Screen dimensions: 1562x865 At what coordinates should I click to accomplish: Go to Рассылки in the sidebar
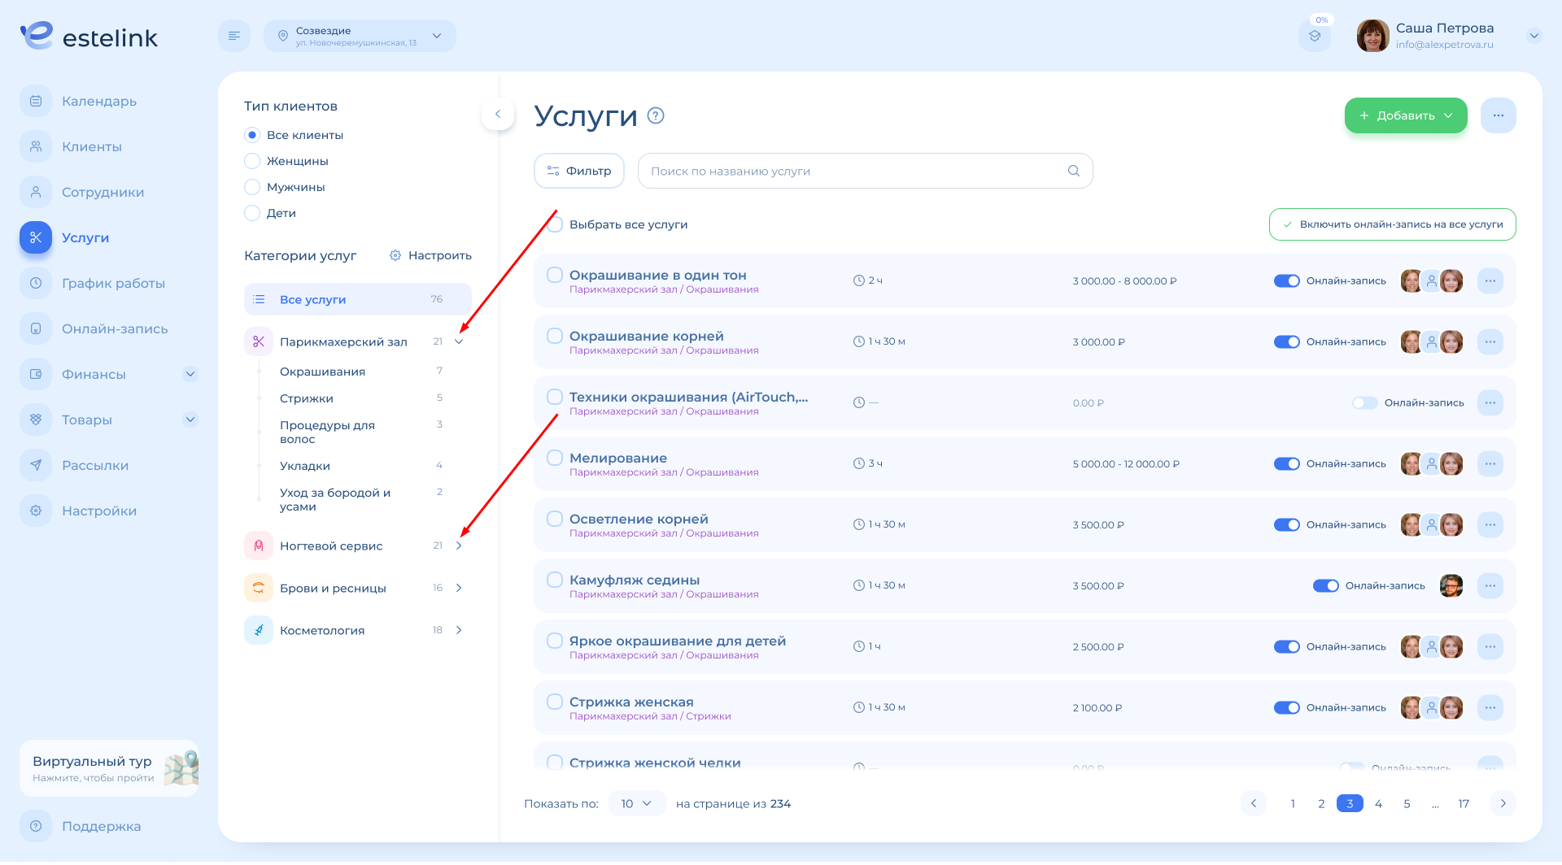click(x=95, y=465)
